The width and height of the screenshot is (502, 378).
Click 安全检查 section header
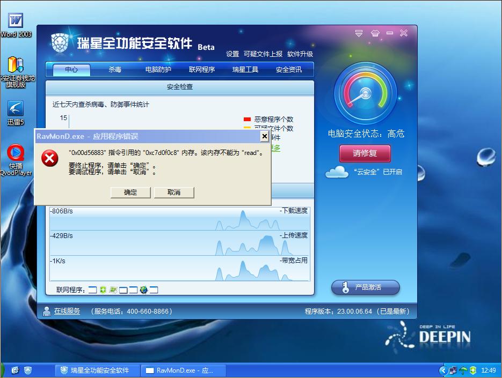tap(180, 87)
